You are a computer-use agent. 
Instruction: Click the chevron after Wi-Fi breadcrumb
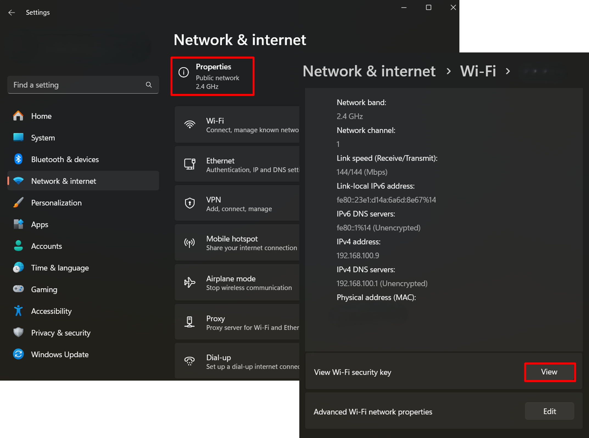tap(508, 71)
